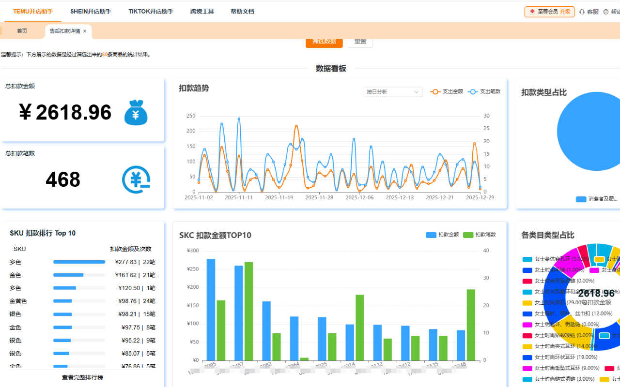Click the blue 支出笔数 legend marker icon

pyautogui.click(x=472, y=91)
